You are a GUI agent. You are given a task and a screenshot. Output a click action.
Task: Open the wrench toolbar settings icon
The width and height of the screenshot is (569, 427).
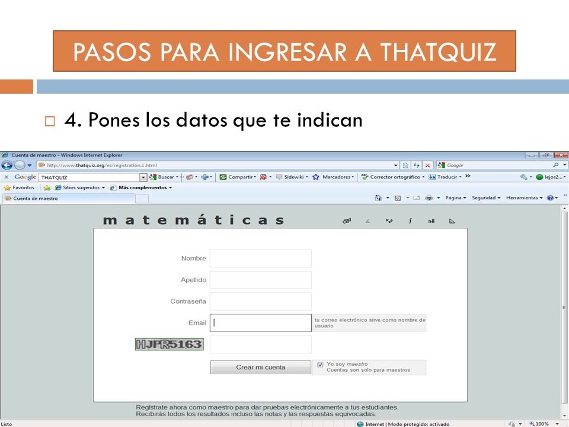523,177
